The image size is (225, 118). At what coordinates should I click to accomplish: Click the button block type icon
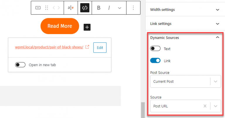pos(38,8)
